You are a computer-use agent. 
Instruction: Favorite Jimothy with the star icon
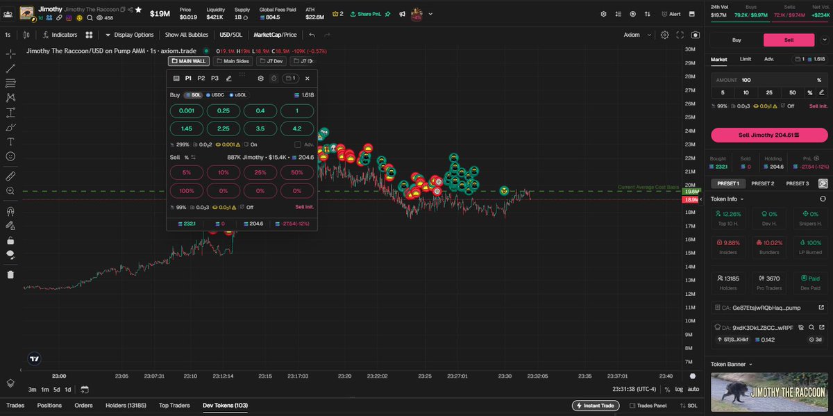[x=139, y=10]
